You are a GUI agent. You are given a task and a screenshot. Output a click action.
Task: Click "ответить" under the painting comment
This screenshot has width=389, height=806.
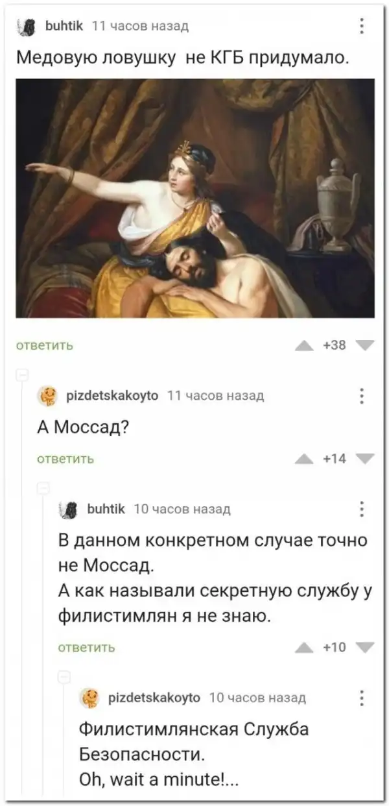coord(44,345)
